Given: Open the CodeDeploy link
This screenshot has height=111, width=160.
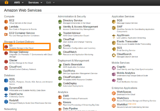Looking at the screenshot, I should click(70, 83).
